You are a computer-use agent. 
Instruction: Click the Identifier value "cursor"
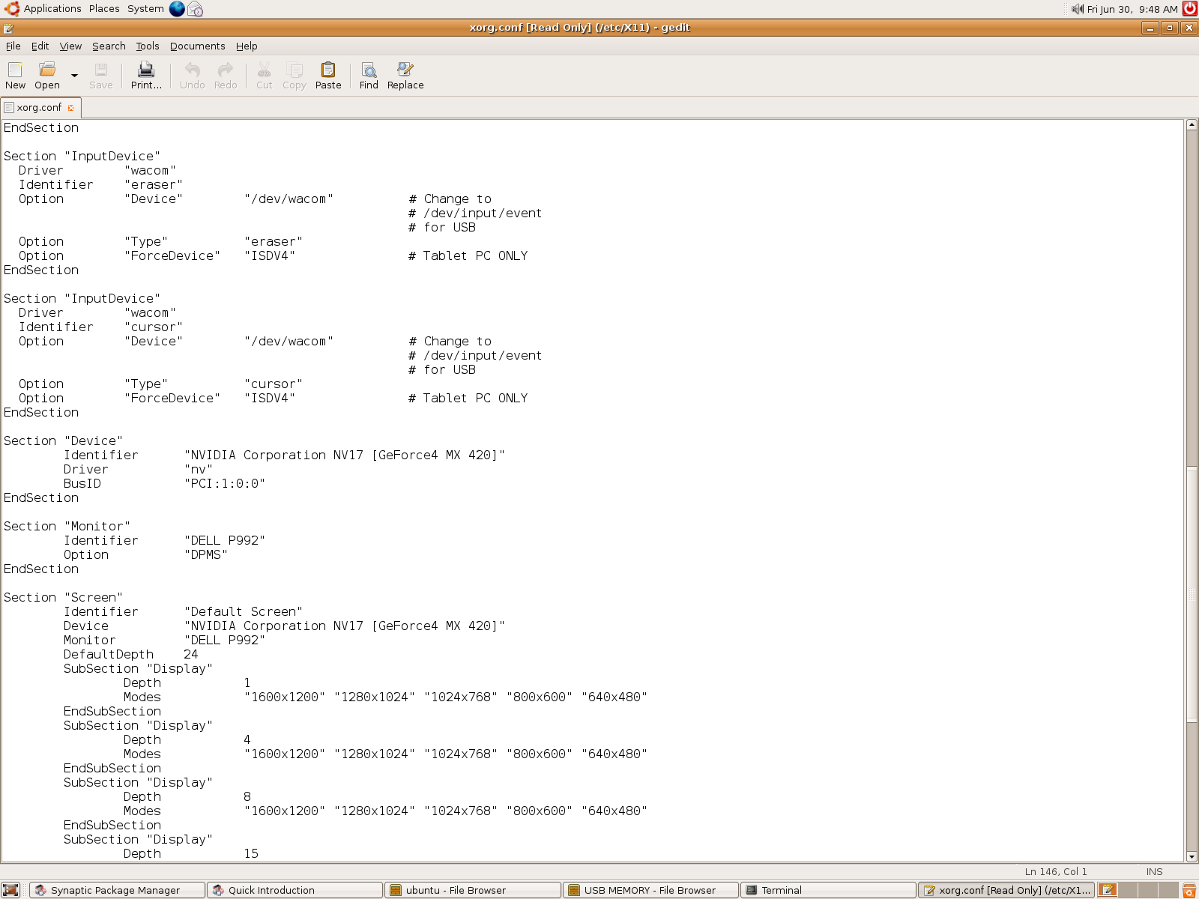tap(154, 327)
